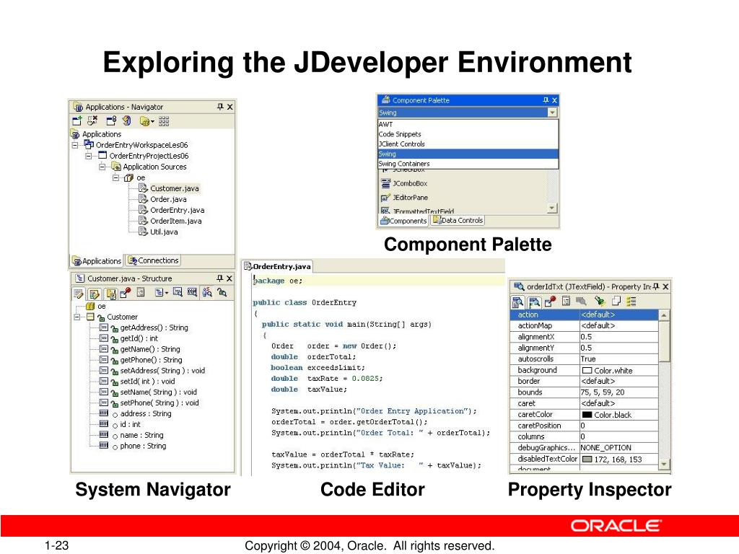Select setPhone( String ) : void in the Structure pane
739x554 pixels.
click(159, 403)
